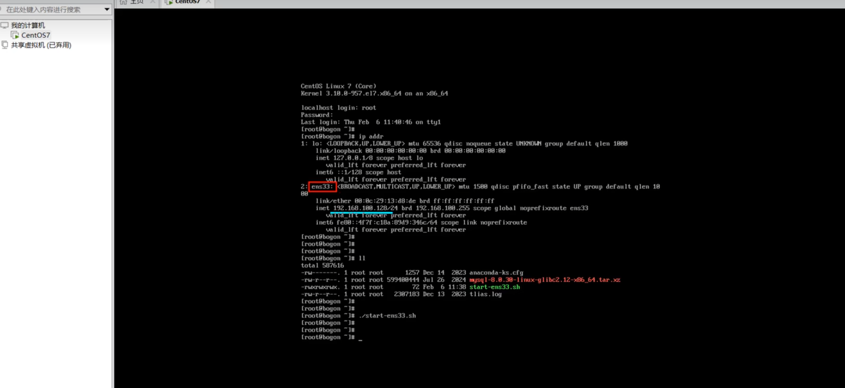
Task: Click the 'link/loopback 00:00:00:00:00:00' line
Action: (x=410, y=151)
